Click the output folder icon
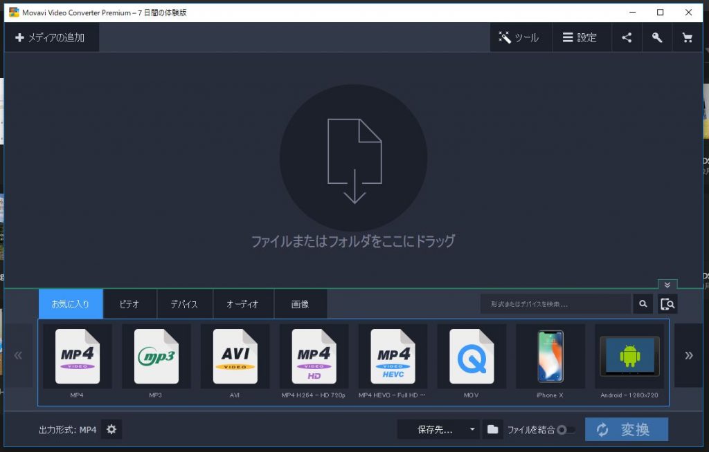The width and height of the screenshot is (709, 452). click(493, 429)
